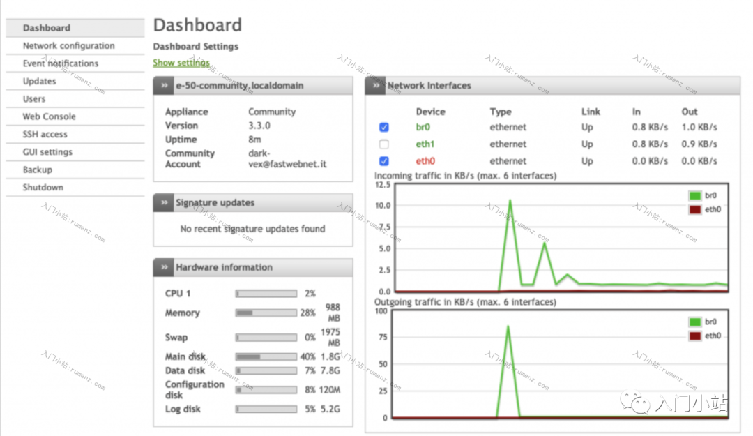Click the Hardware information panel title
This screenshot has width=753, height=436.
point(224,267)
